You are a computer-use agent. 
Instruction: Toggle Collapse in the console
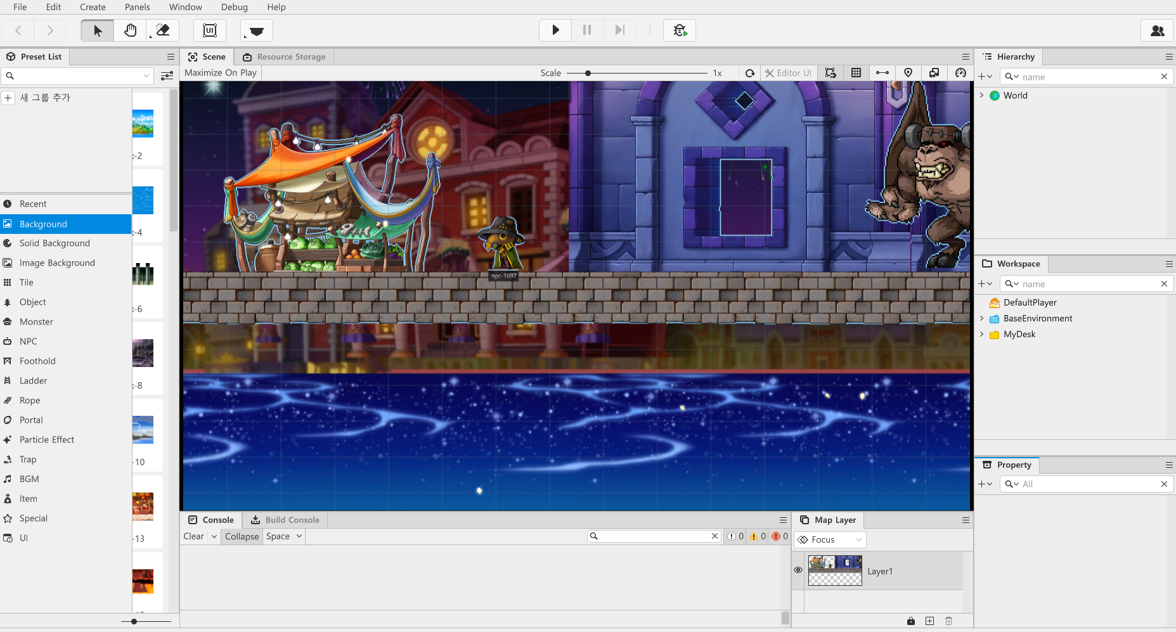tap(242, 536)
